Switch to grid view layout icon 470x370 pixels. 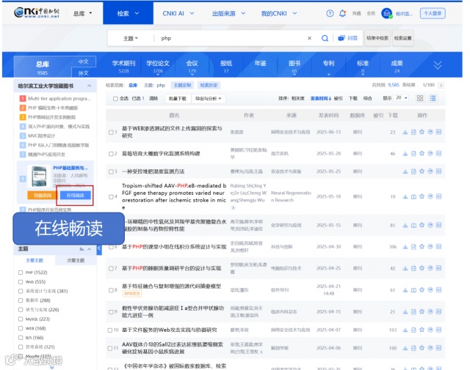[420, 98]
